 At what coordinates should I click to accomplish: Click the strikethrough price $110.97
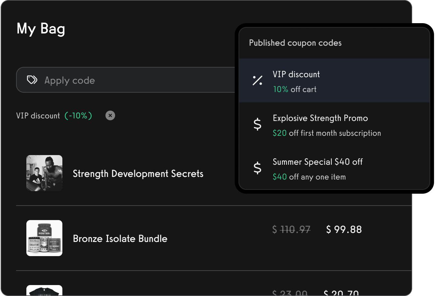pyautogui.click(x=290, y=229)
